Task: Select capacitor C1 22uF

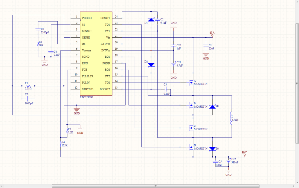Action: pyautogui.click(x=206, y=45)
